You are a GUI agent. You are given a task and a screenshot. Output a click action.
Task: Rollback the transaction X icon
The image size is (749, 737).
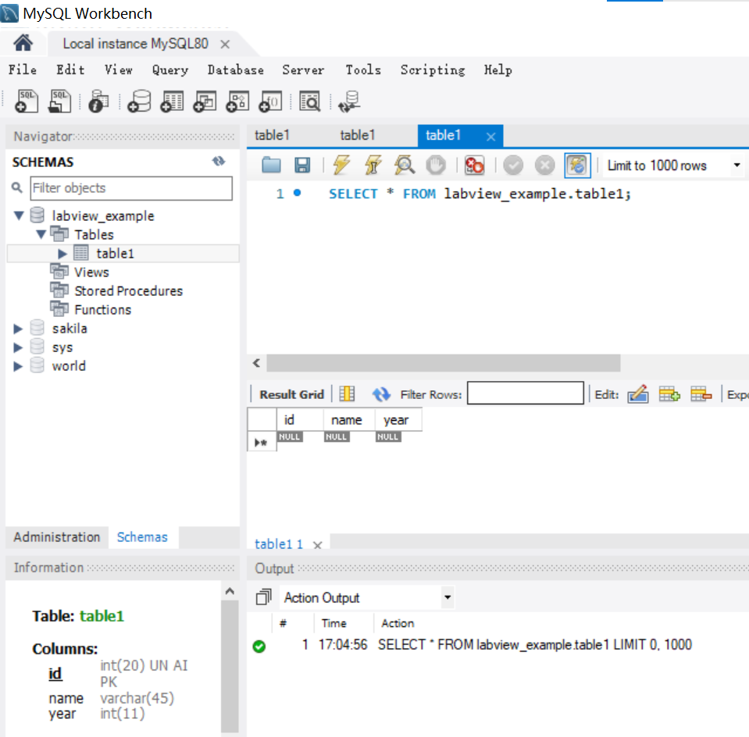click(544, 166)
